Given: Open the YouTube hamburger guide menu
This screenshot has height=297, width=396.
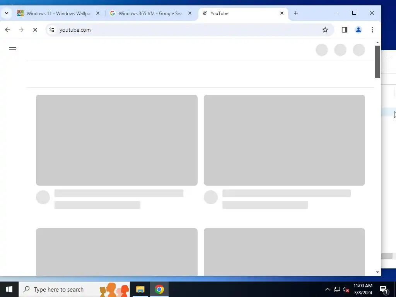Looking at the screenshot, I should pyautogui.click(x=13, y=50).
